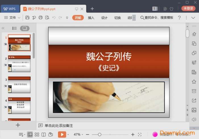
Task: Fit slide to window icon
Action: pyautogui.click(x=140, y=134)
